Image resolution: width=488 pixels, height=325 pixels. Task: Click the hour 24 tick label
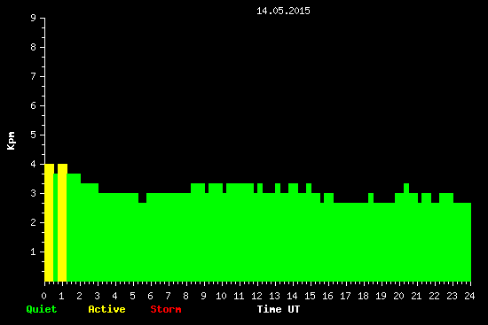pos(469,296)
